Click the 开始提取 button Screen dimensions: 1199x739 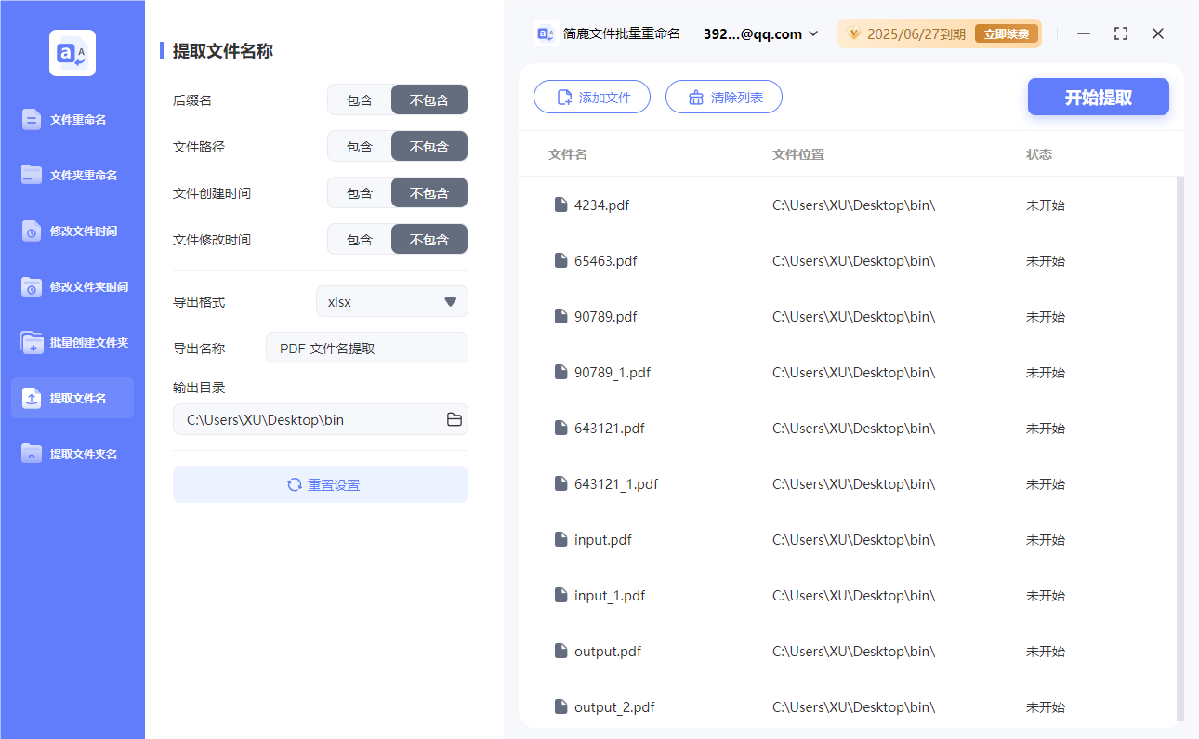1098,97
